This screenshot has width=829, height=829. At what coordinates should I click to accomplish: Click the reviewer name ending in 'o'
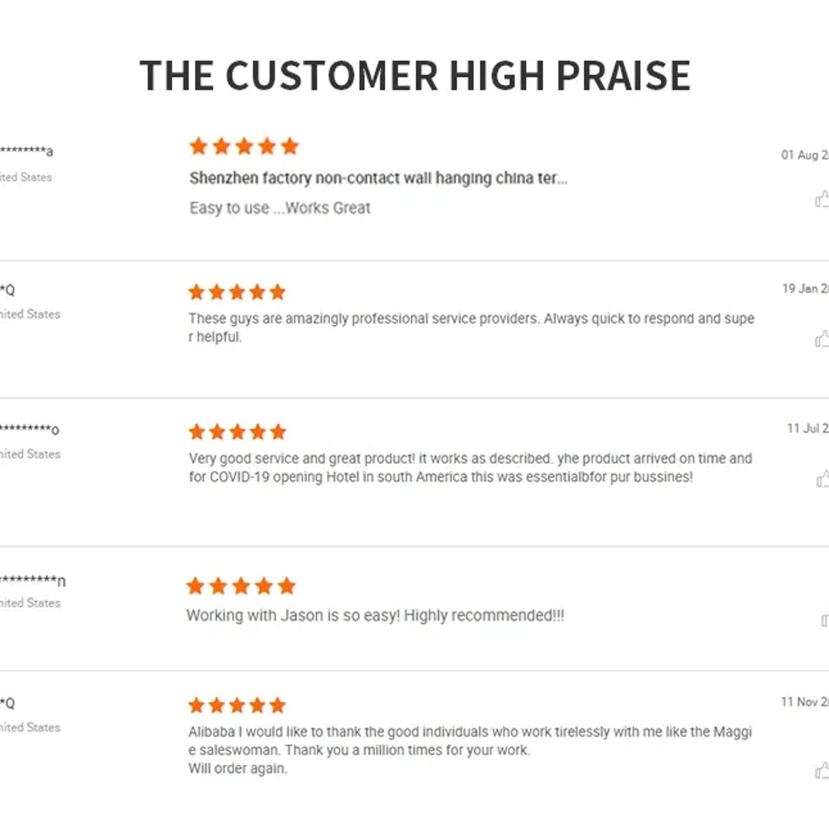(x=30, y=429)
